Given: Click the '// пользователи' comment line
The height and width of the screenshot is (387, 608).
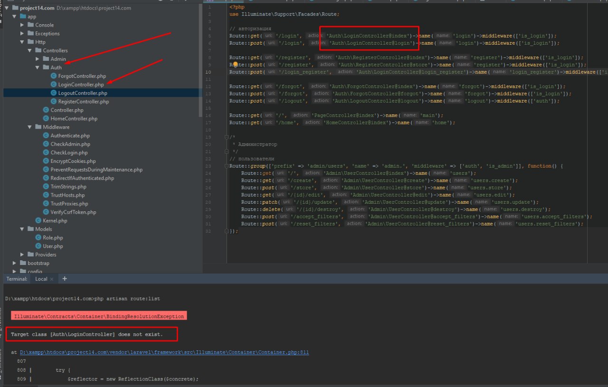Looking at the screenshot, I should [x=252, y=159].
